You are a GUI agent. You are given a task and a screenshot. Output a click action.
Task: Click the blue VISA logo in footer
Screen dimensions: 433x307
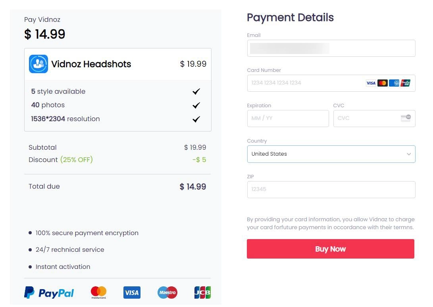click(132, 293)
